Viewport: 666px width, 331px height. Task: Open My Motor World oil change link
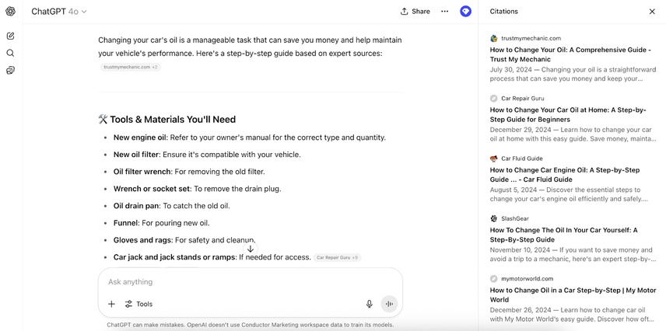pos(573,295)
